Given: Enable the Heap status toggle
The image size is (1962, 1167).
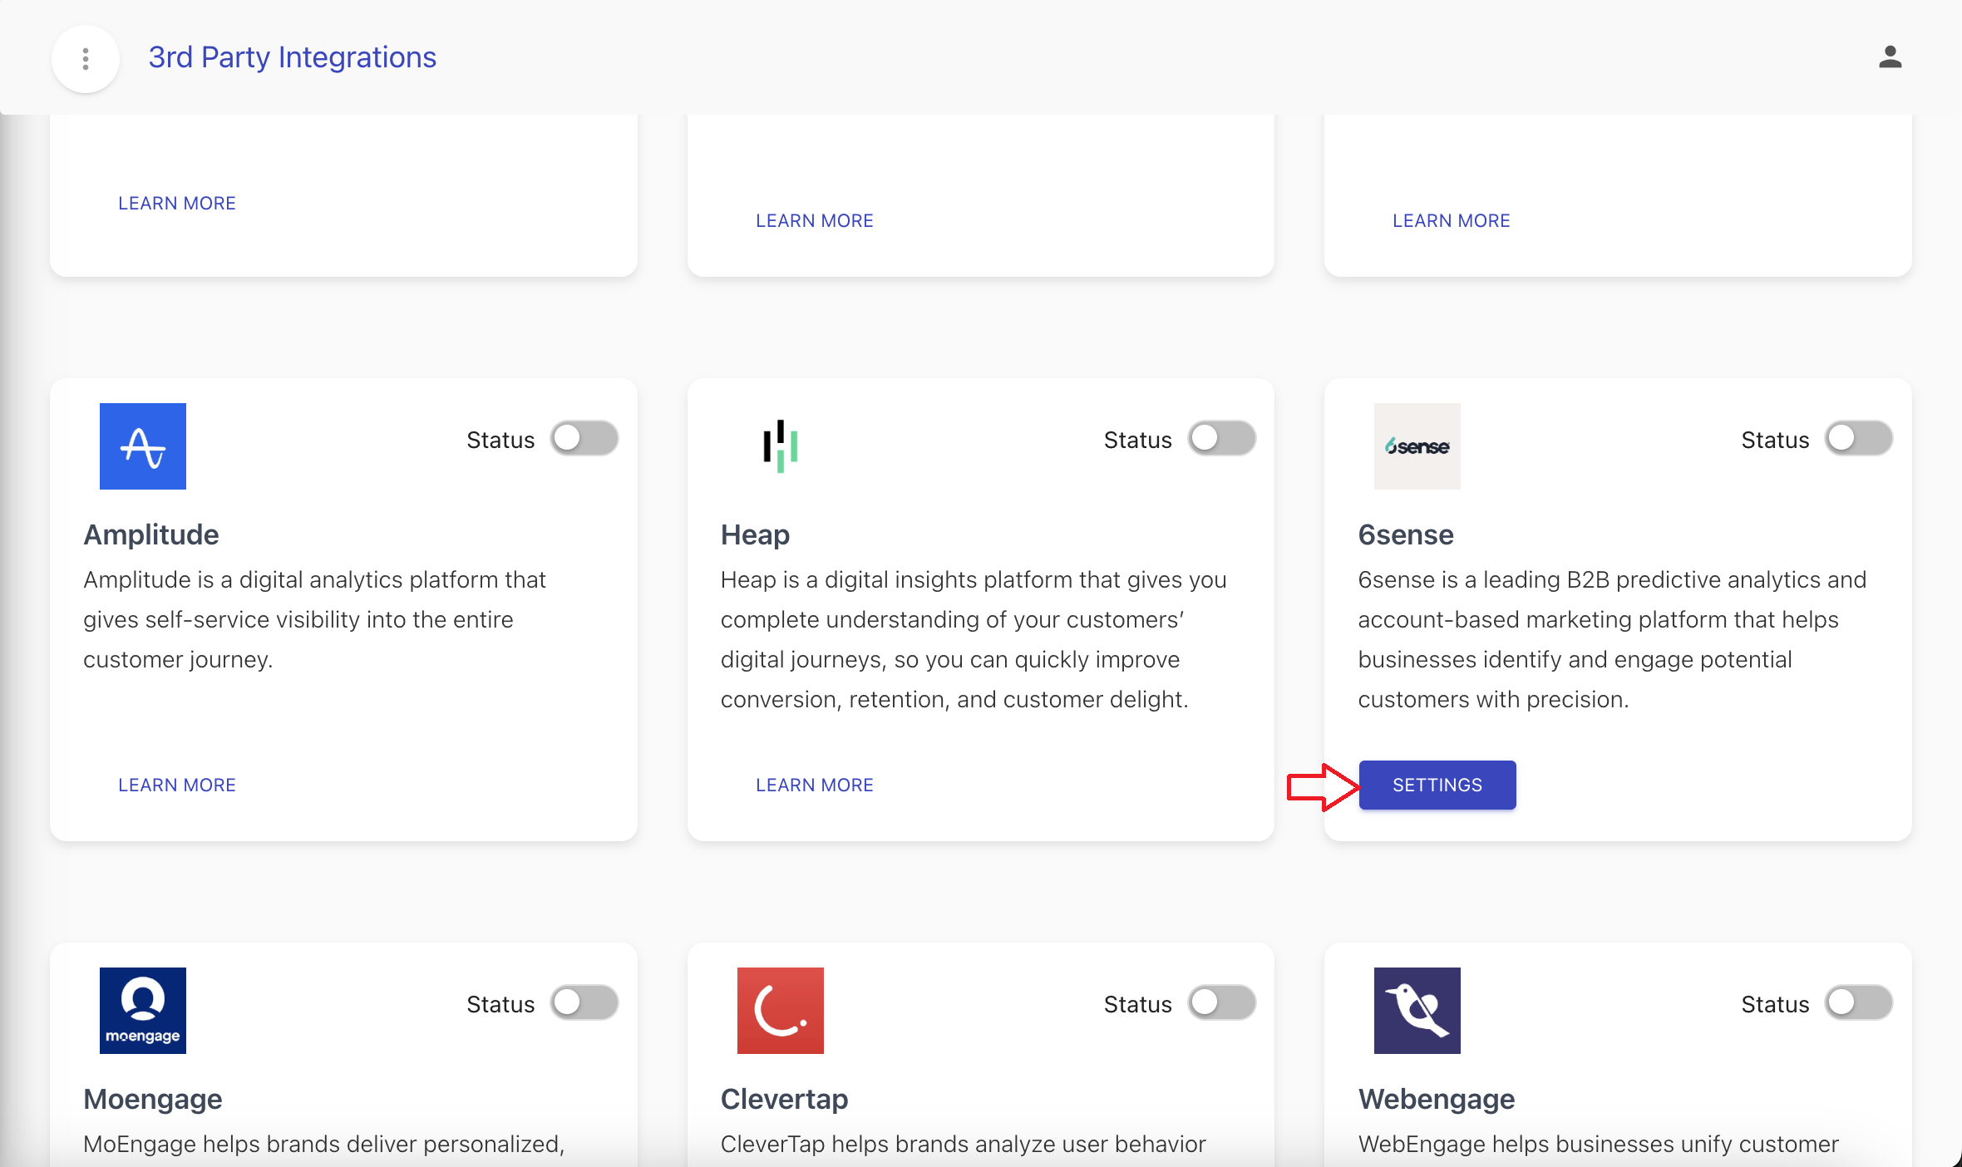Looking at the screenshot, I should point(1221,439).
